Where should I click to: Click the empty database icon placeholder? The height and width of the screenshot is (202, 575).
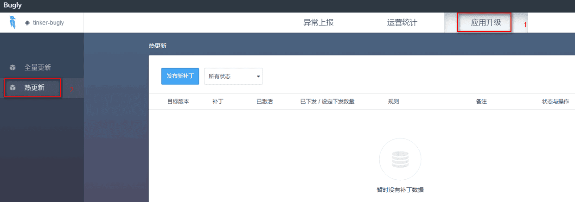(x=400, y=159)
